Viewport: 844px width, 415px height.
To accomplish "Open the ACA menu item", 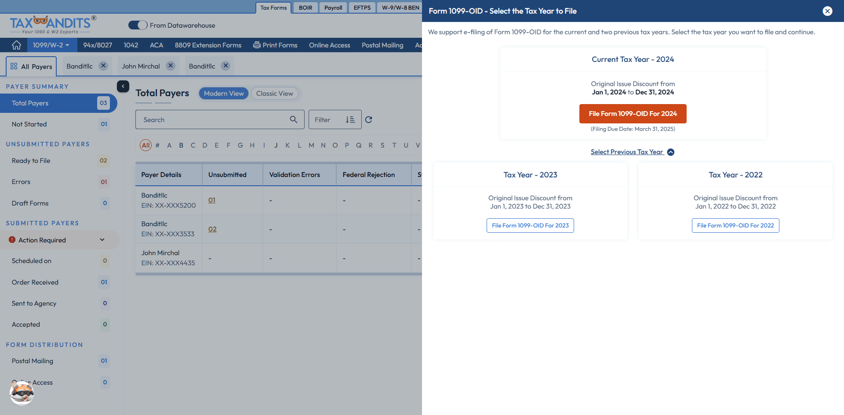I will (x=156, y=45).
